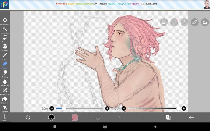210x131 pixels.
Task: Toggle the ruler tool button
Action: coord(195,22)
